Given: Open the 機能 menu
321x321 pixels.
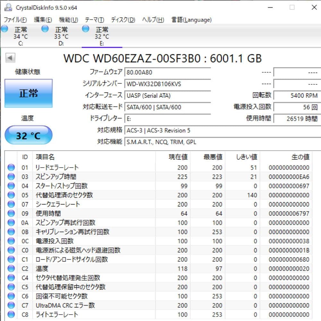Looking at the screenshot, I should tap(67, 20).
